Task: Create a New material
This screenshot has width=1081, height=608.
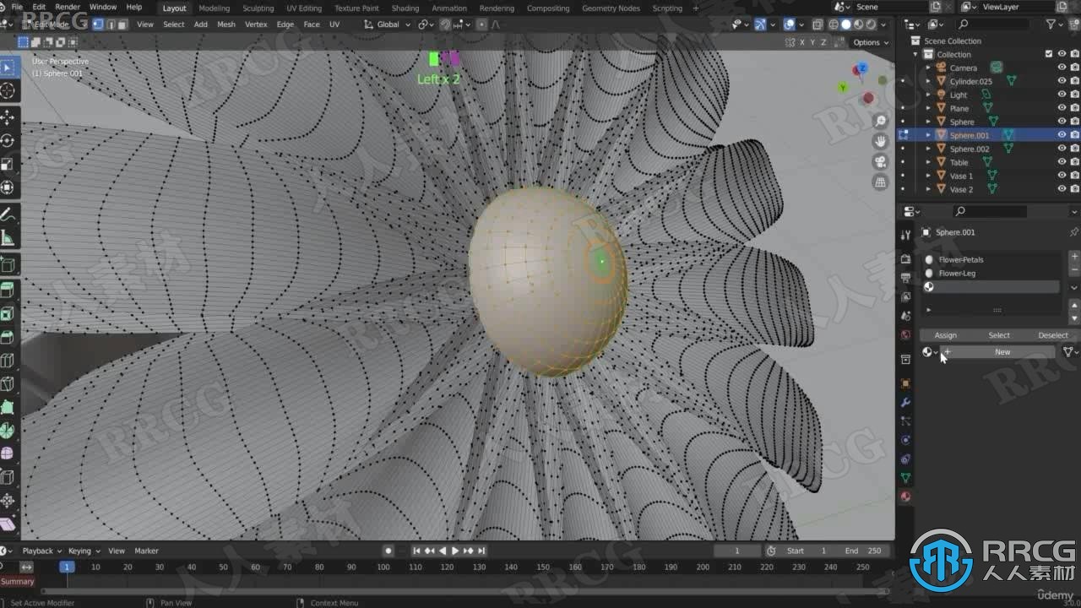Action: 1002,352
